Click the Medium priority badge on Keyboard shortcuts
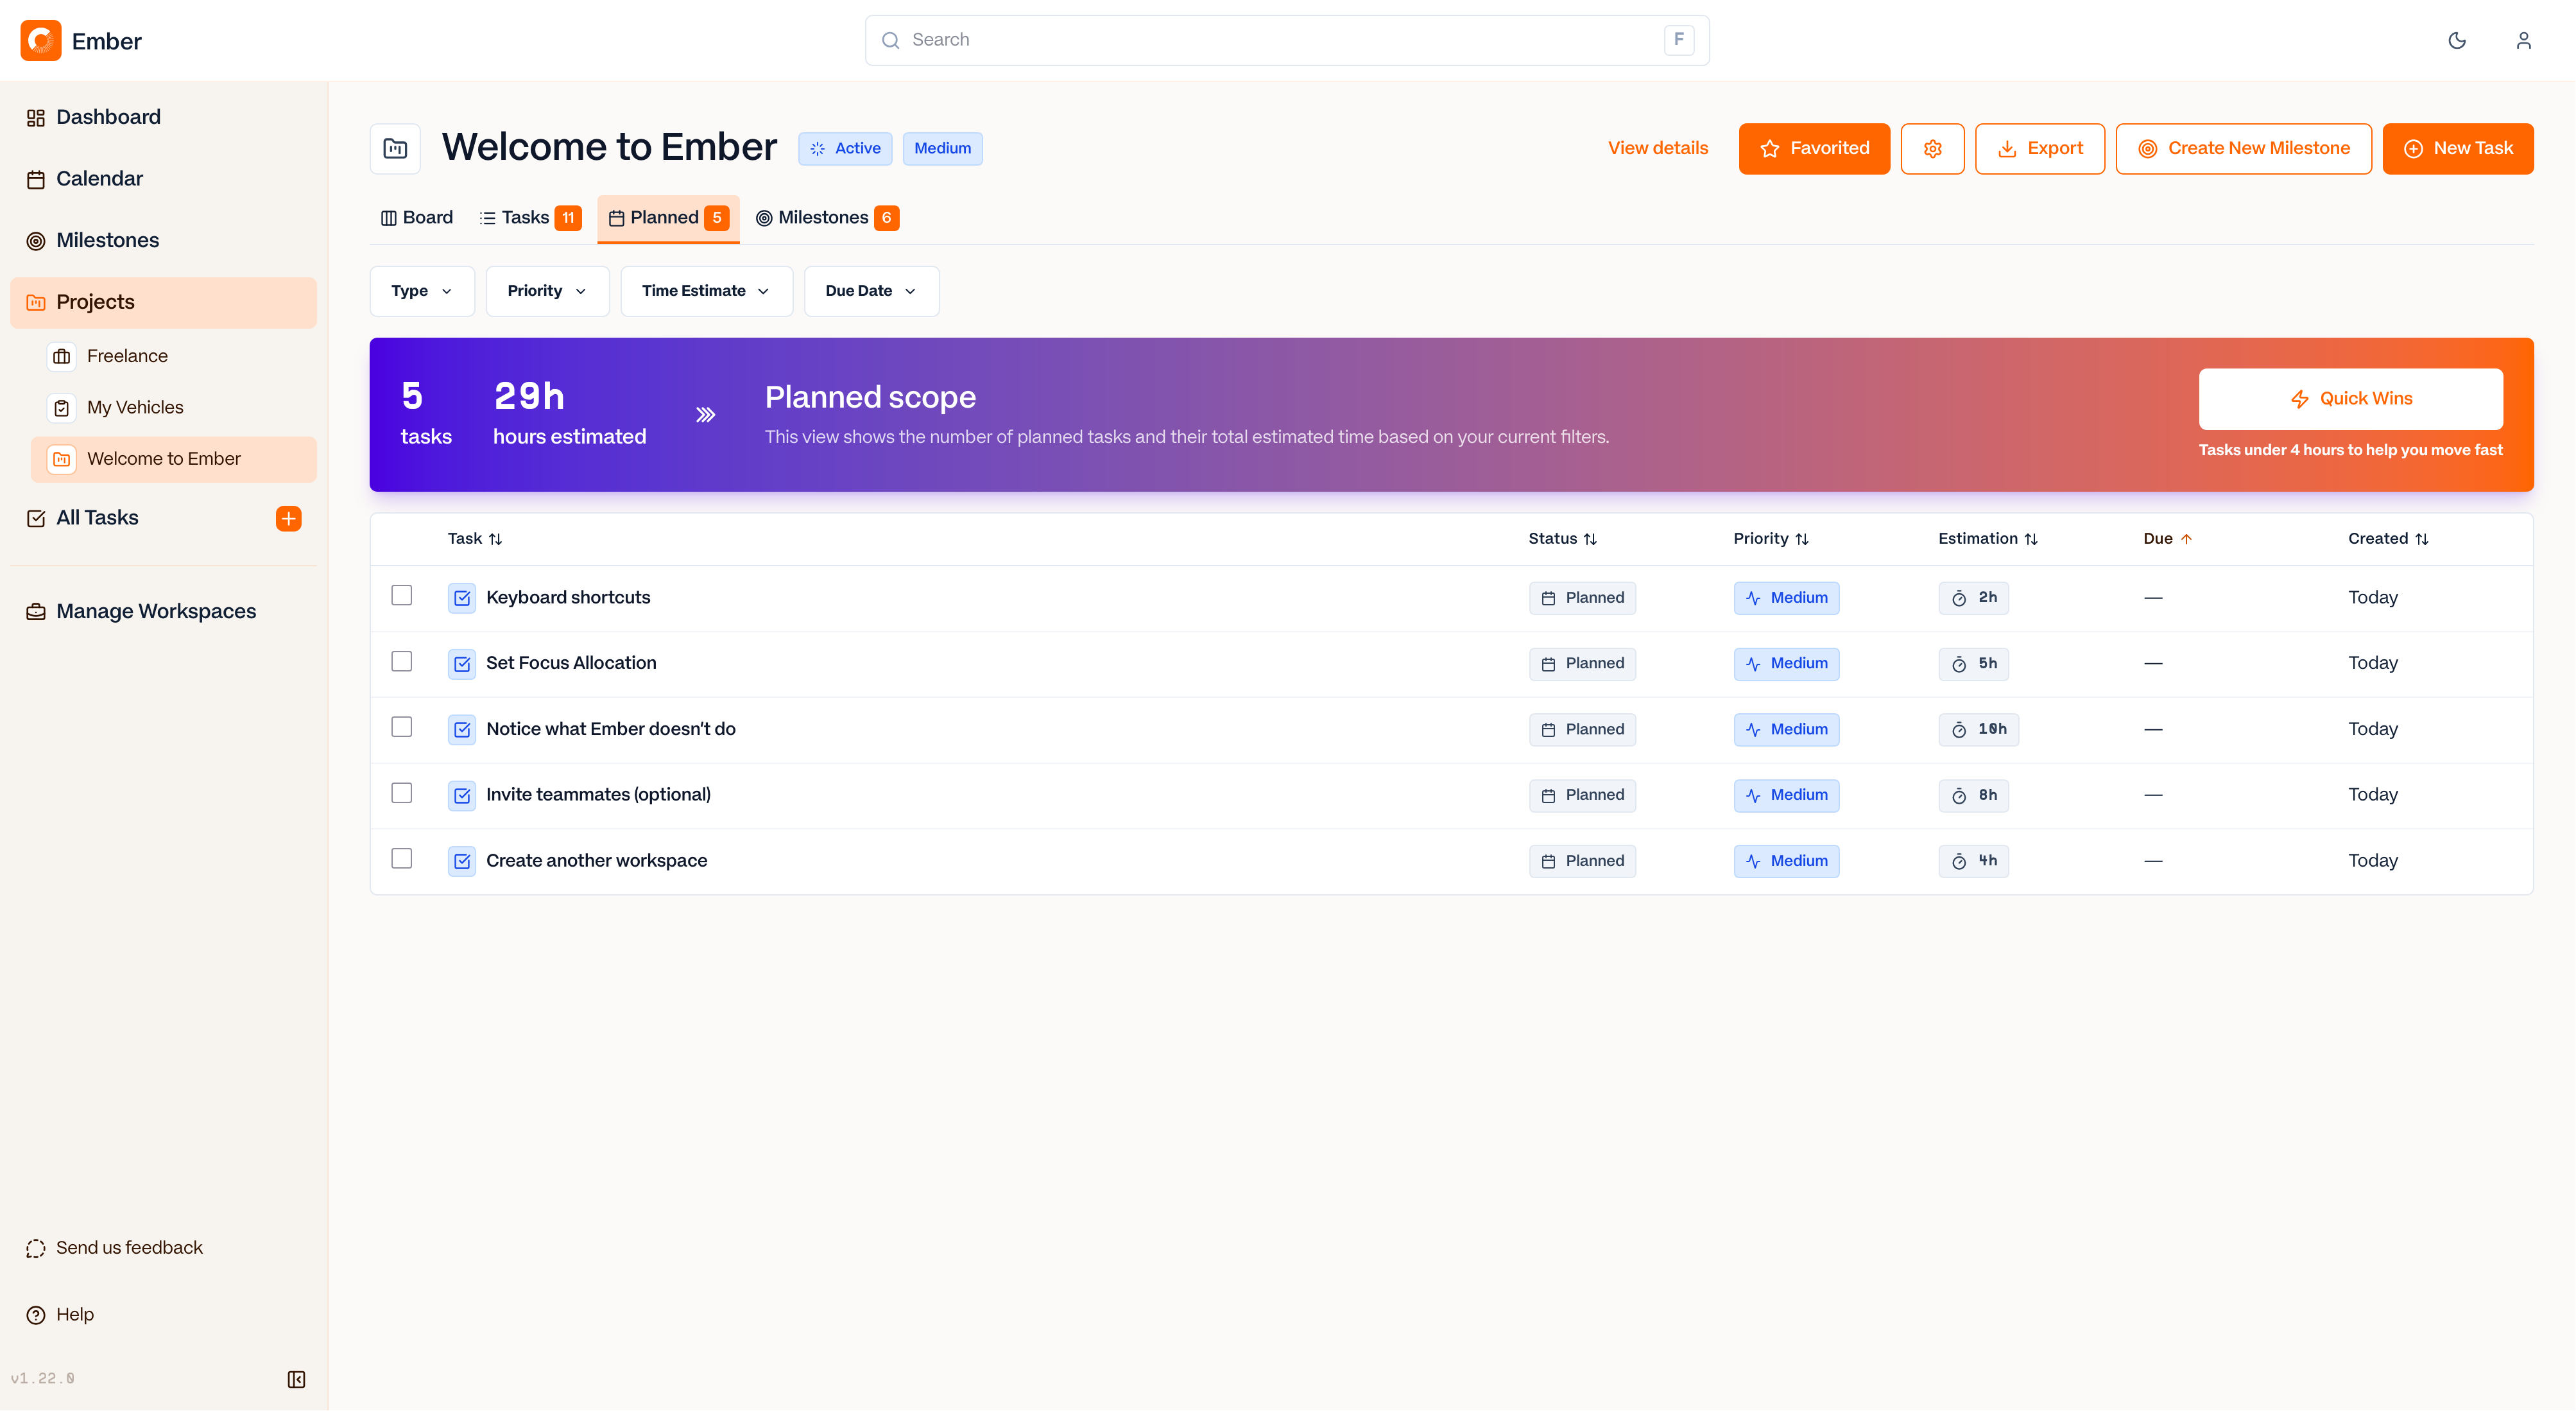The width and height of the screenshot is (2576, 1411). point(1786,597)
